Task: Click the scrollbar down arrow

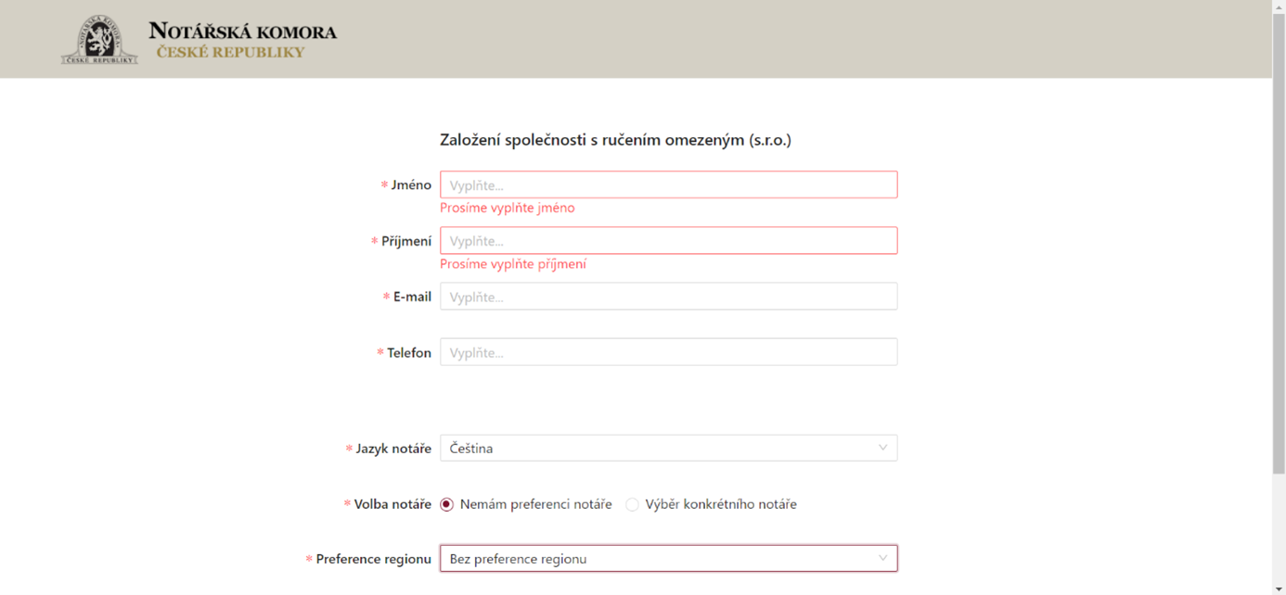Action: 1279,589
